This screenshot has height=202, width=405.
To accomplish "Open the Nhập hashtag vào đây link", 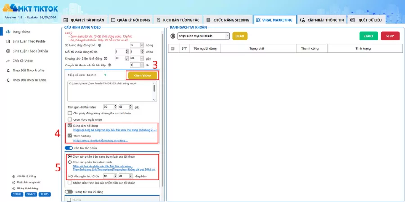I will (100, 141).
